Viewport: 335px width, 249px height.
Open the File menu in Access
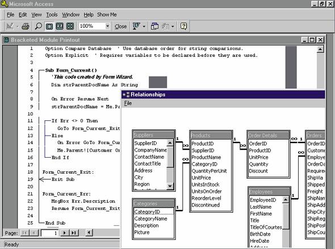tap(10, 15)
